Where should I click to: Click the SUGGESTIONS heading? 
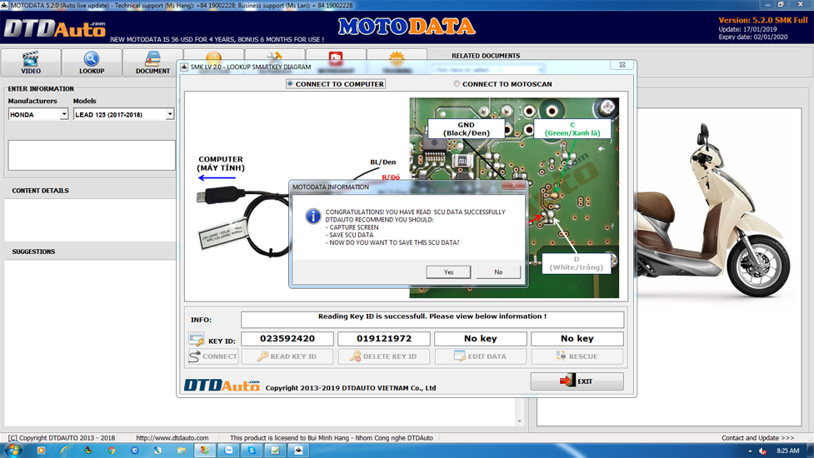(x=33, y=251)
